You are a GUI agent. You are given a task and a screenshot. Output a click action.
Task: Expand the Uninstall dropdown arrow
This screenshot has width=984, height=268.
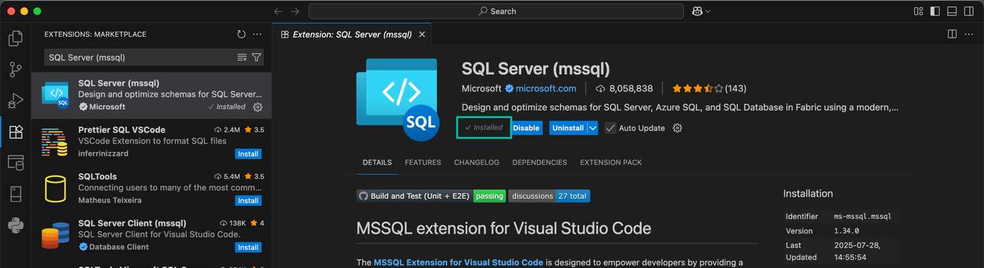click(x=593, y=128)
